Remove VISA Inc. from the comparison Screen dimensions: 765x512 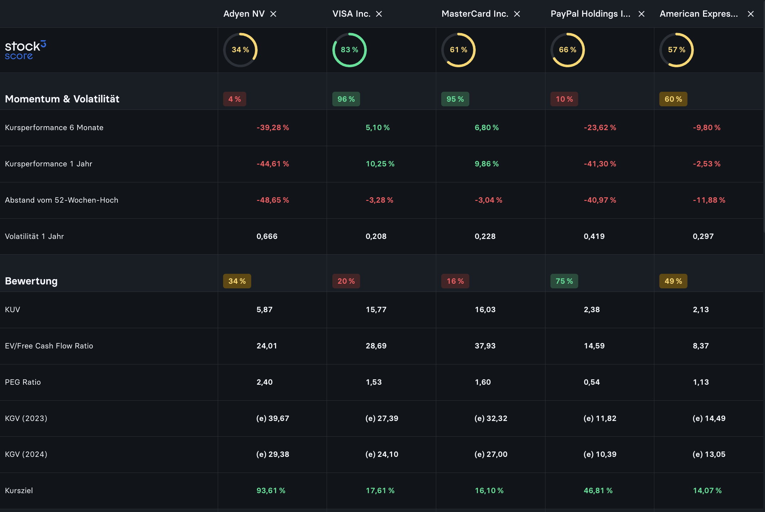379,14
